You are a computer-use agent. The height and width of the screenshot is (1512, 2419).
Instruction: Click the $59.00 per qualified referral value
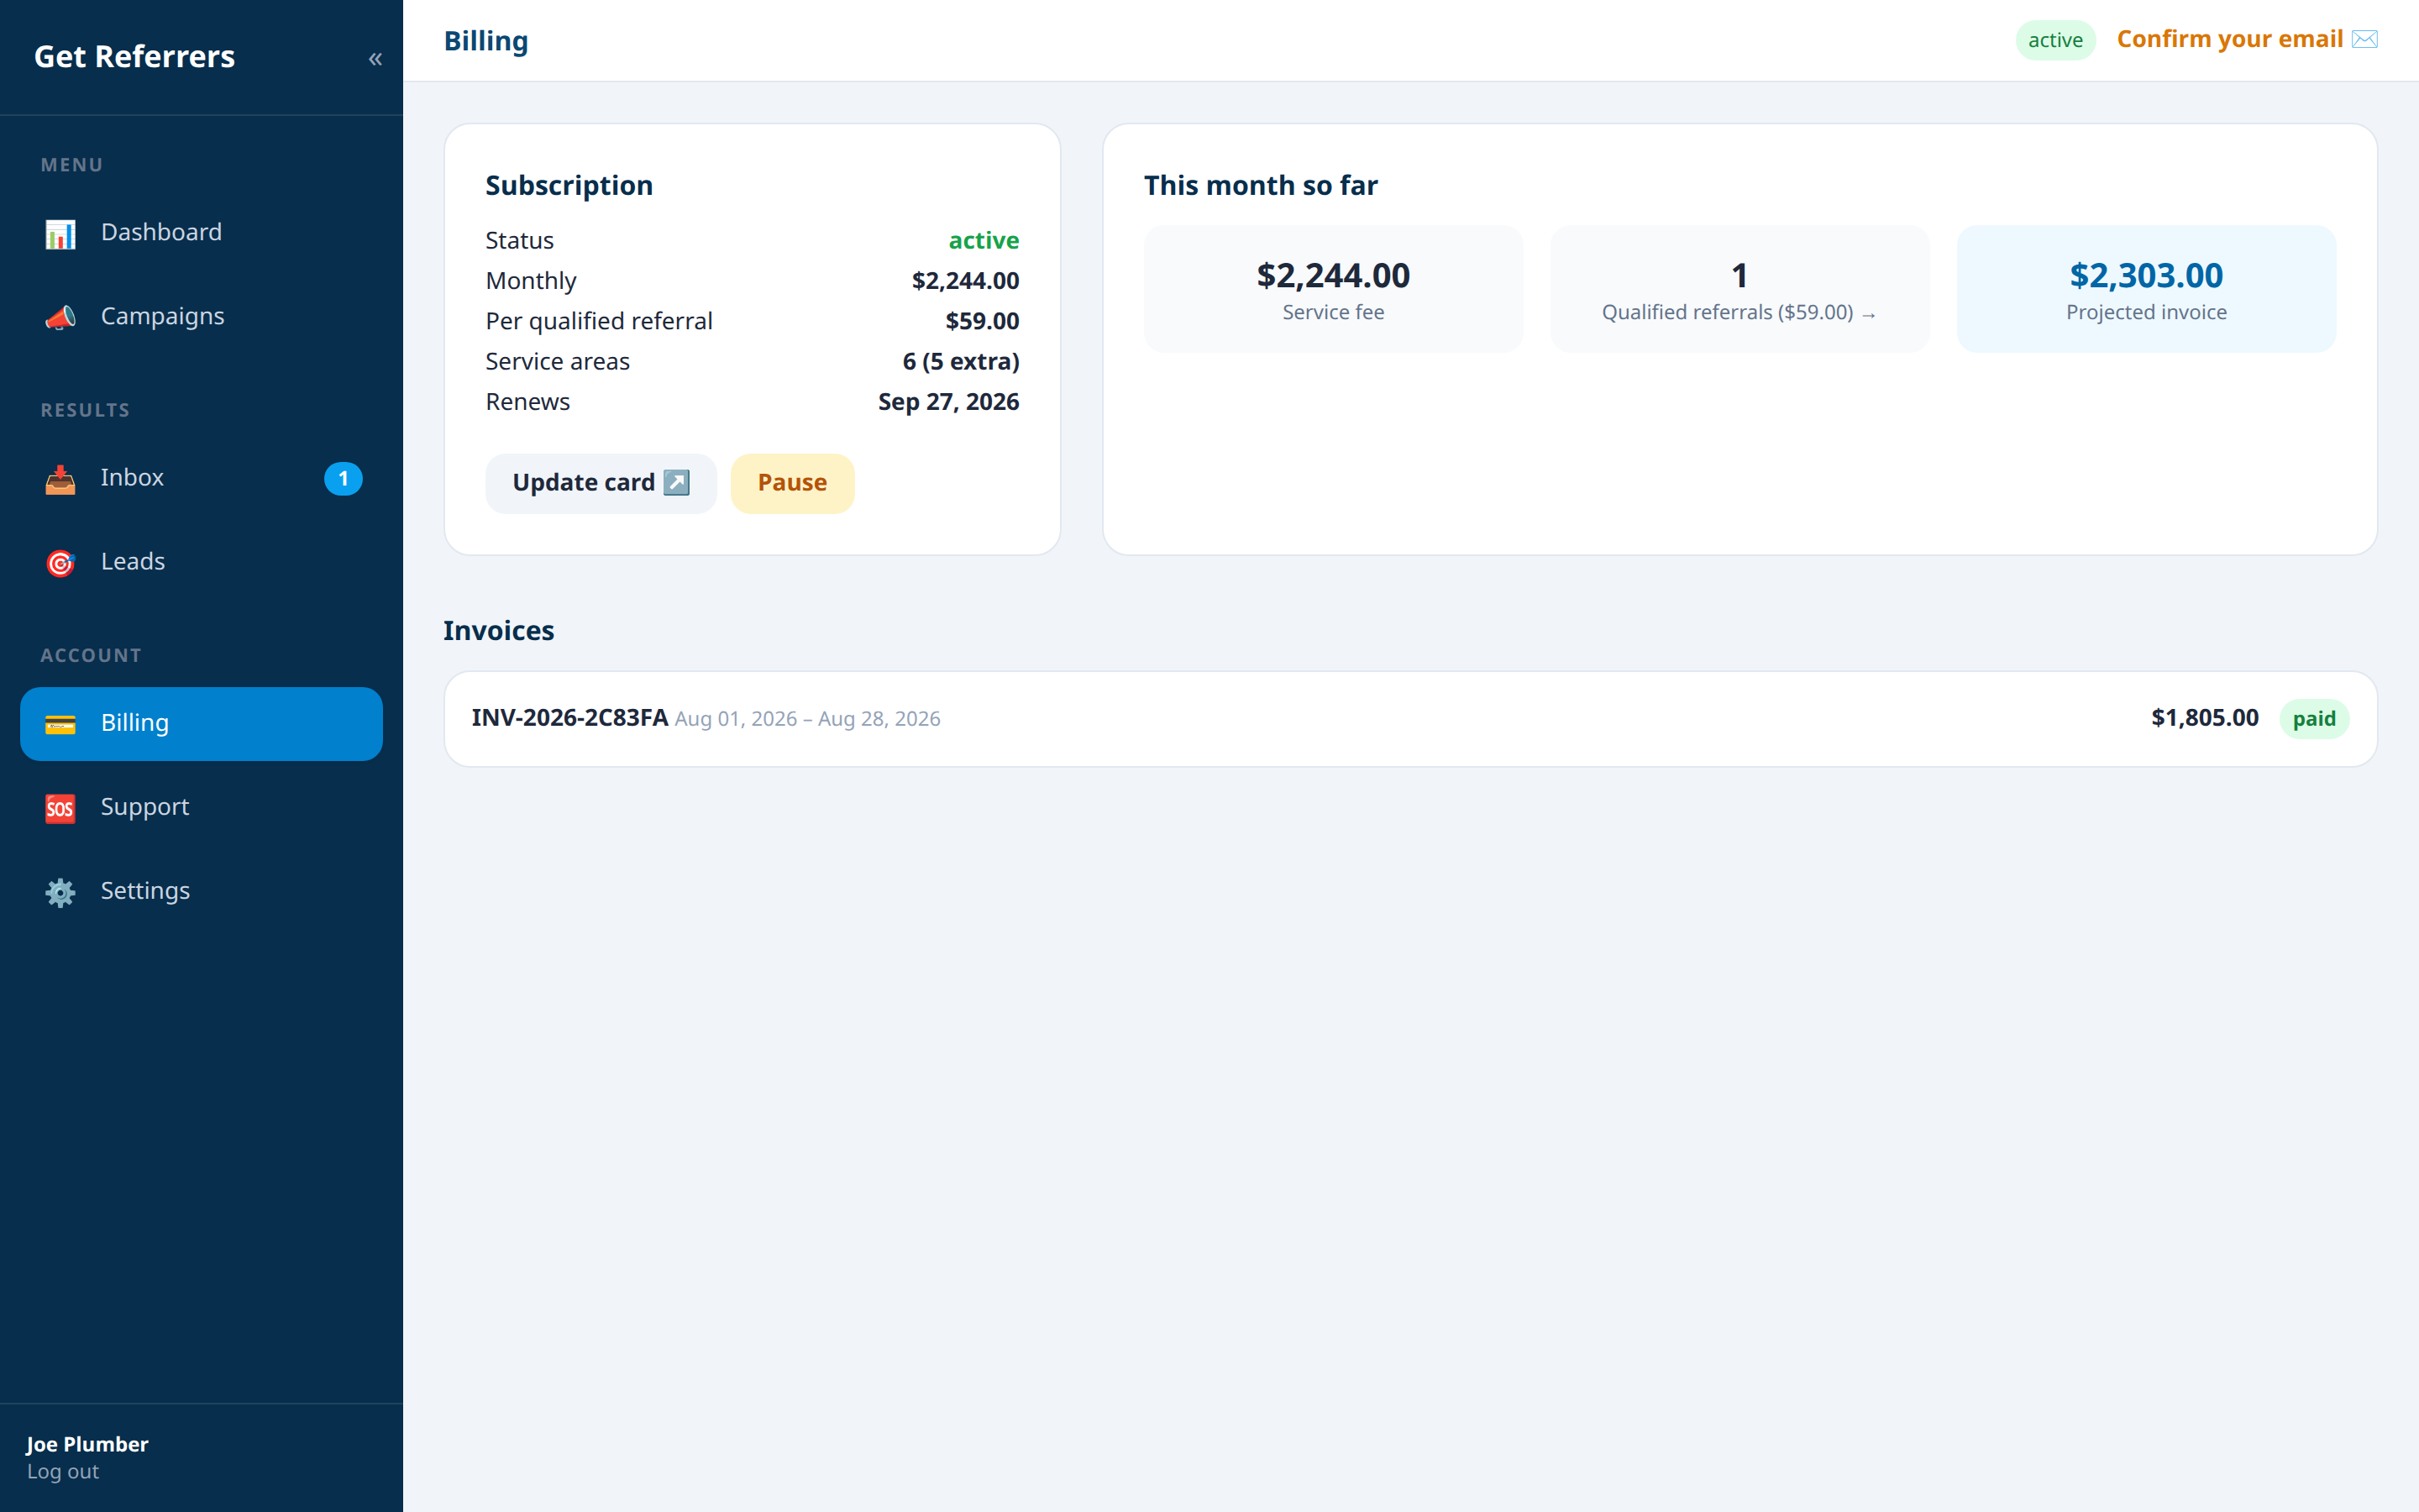[x=983, y=321]
